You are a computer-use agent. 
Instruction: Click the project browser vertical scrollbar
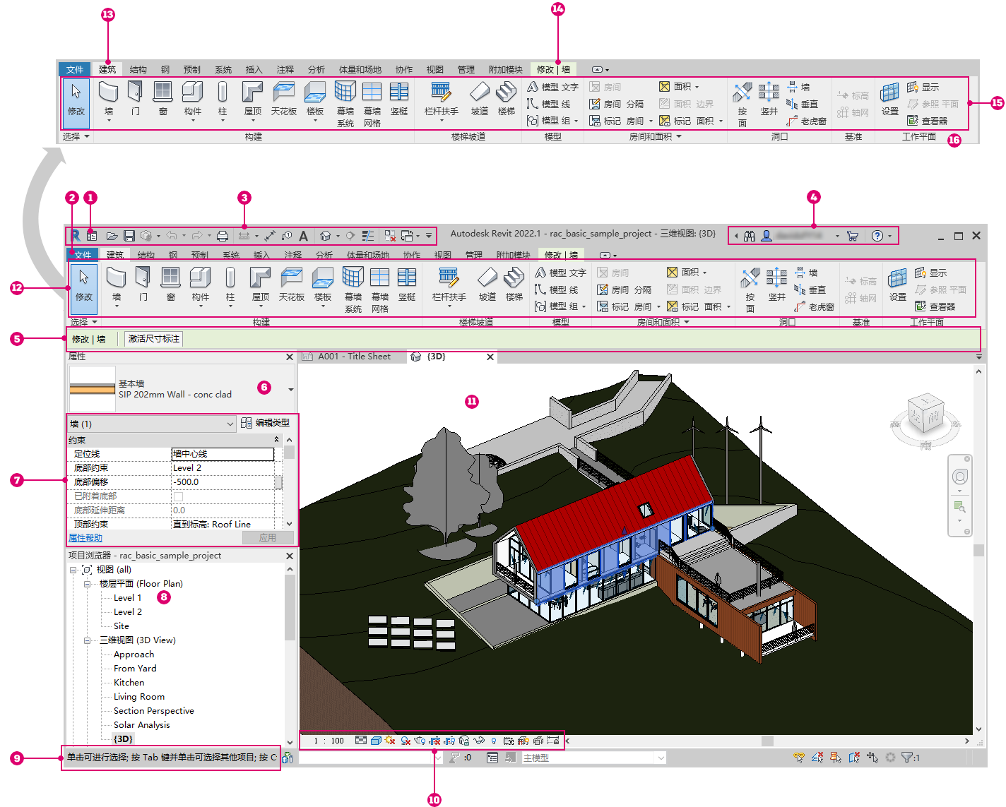290,607
